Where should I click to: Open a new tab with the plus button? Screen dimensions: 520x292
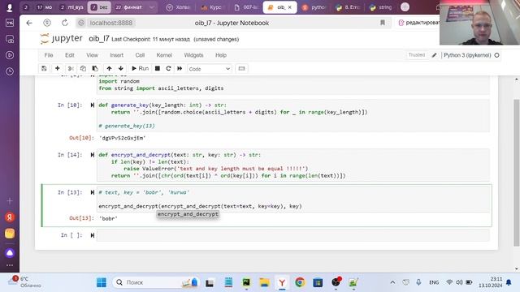405,7
